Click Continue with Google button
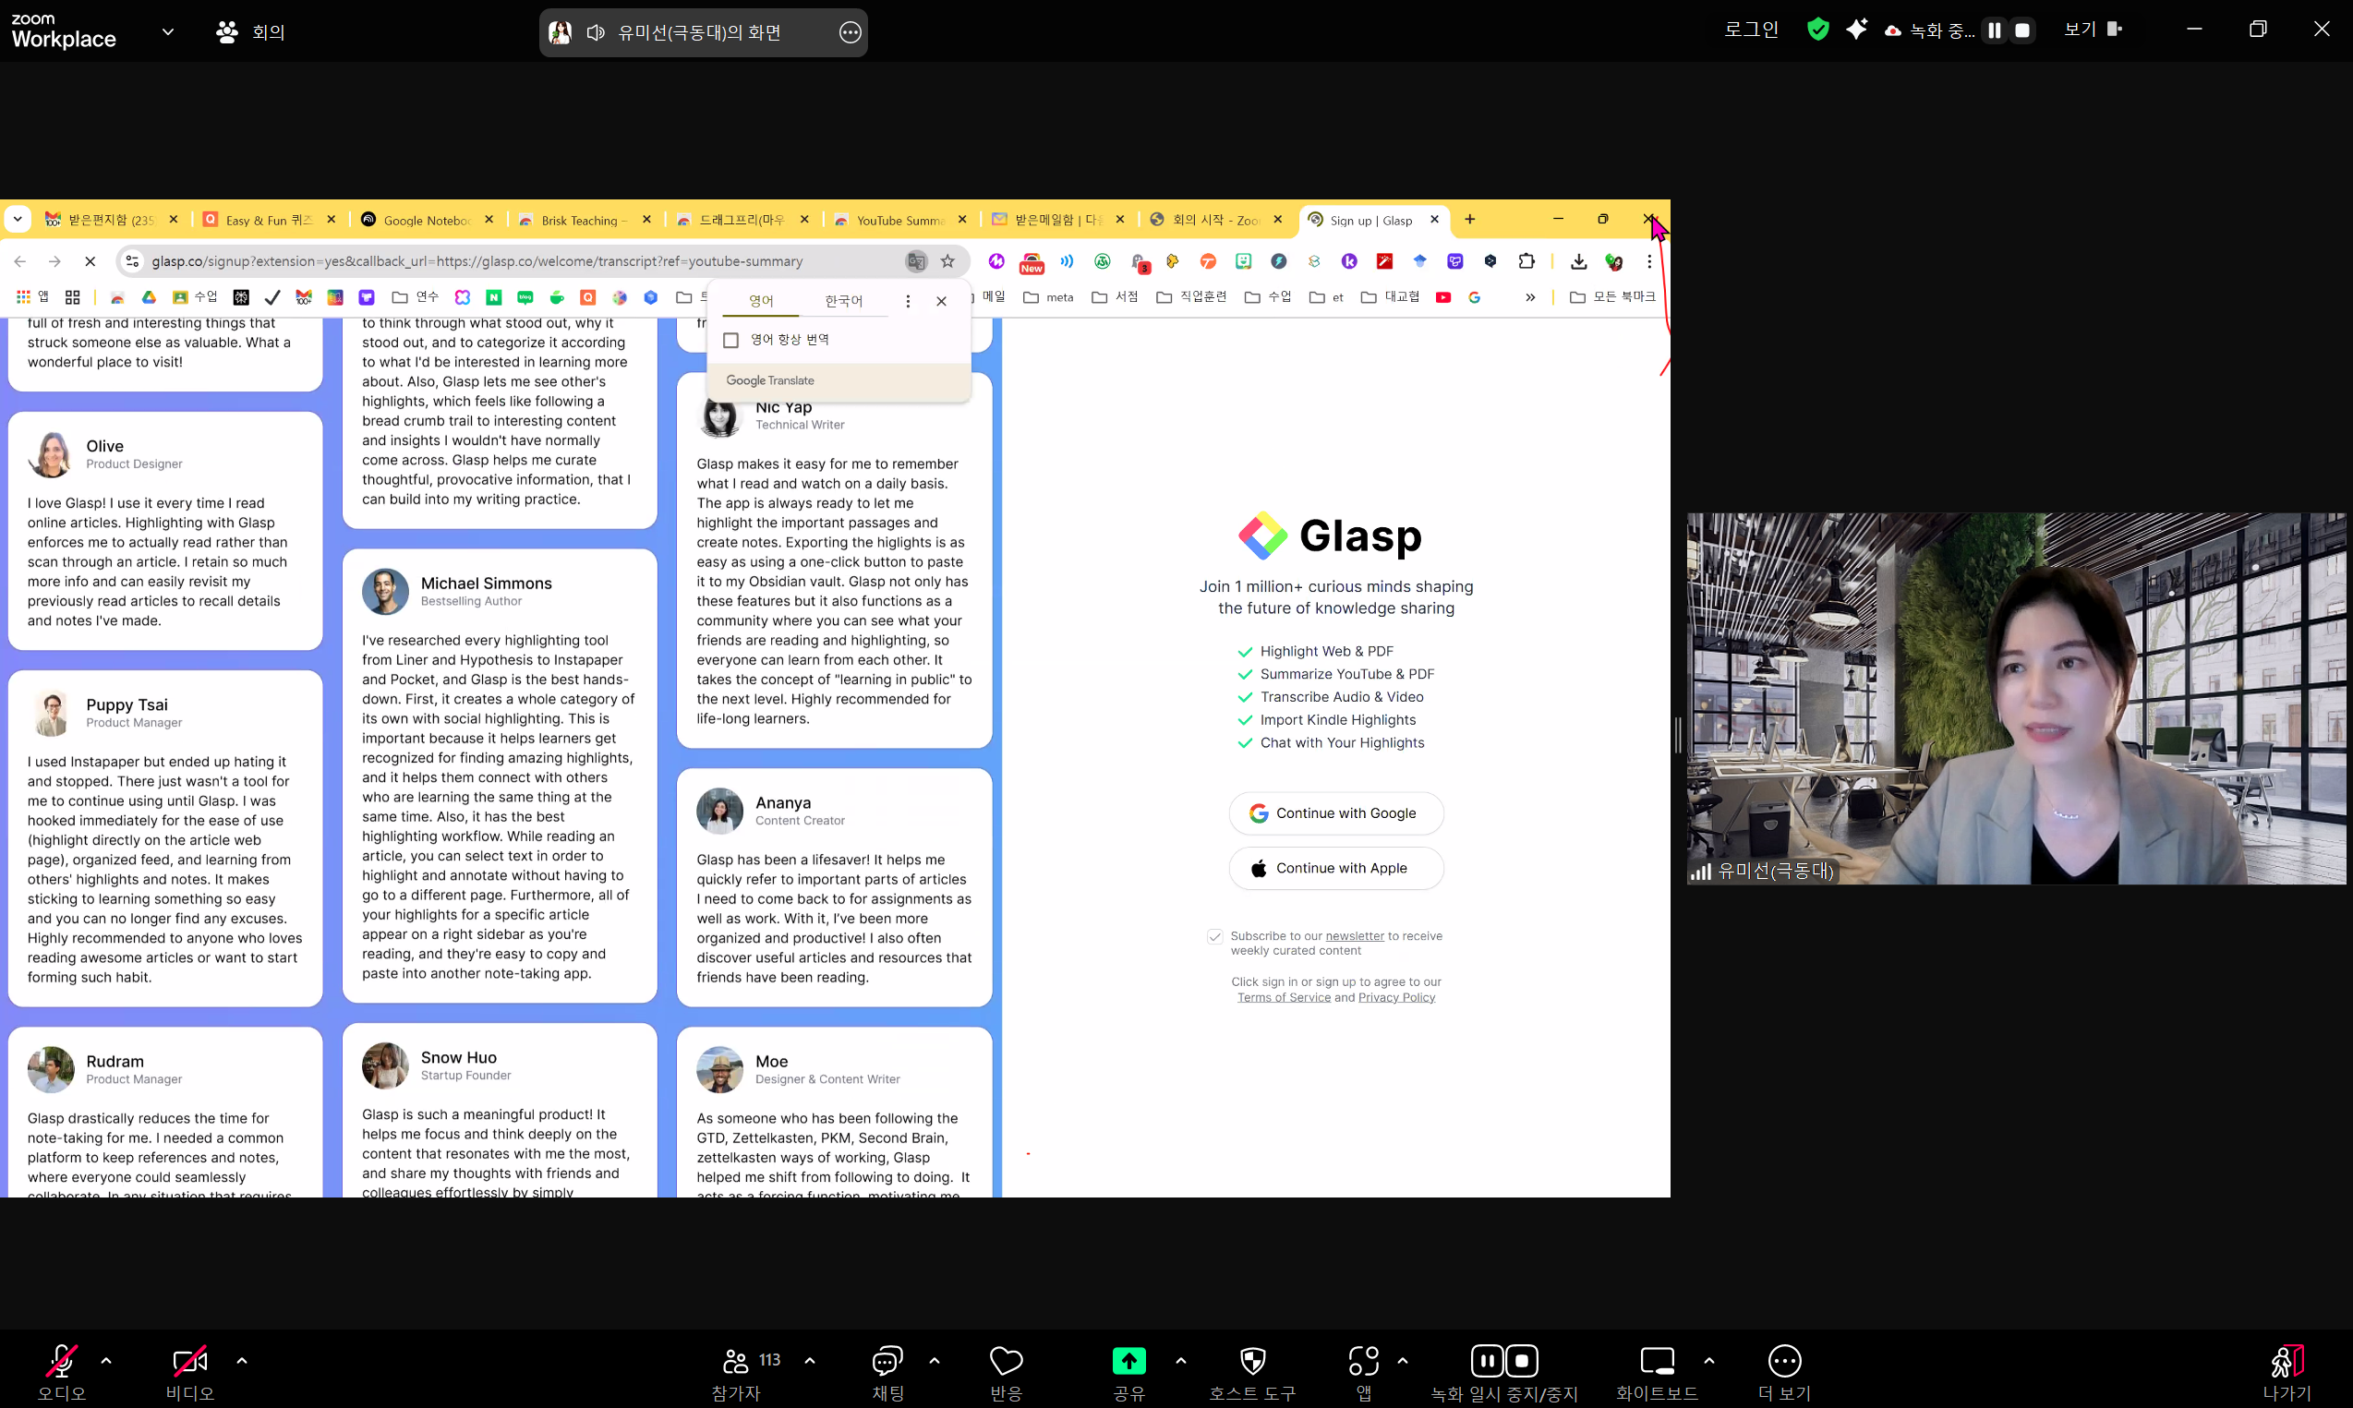2353x1408 pixels. point(1336,813)
